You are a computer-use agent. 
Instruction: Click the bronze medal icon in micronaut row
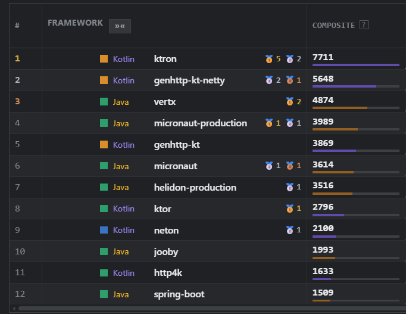pos(290,166)
